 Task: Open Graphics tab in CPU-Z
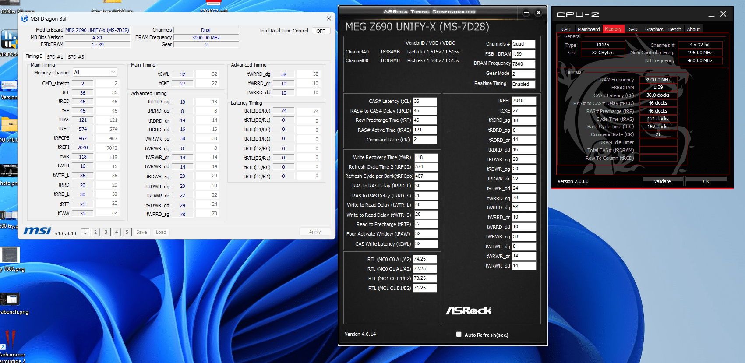tap(654, 29)
